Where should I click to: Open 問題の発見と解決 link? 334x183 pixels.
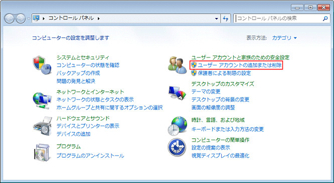(76, 81)
